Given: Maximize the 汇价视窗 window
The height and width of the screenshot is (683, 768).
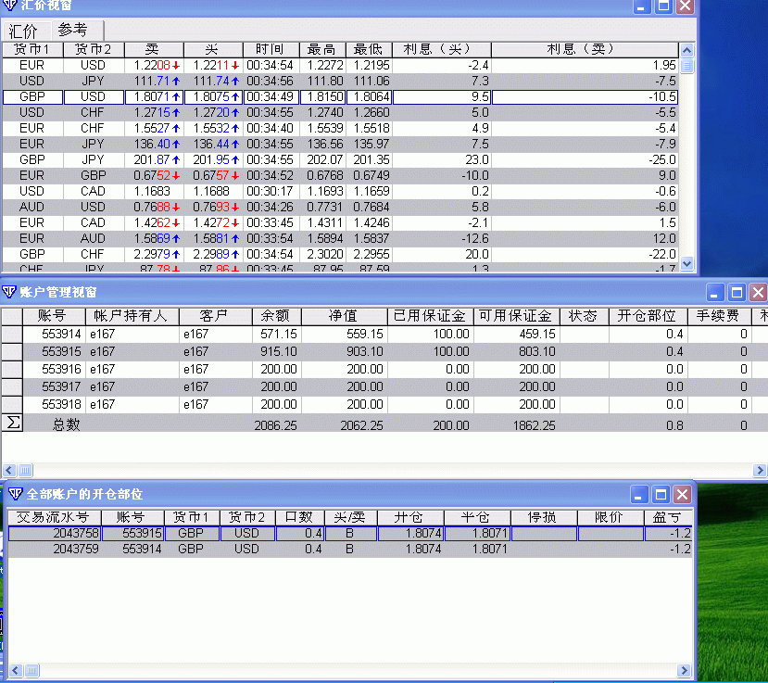Looking at the screenshot, I should coord(663,6).
